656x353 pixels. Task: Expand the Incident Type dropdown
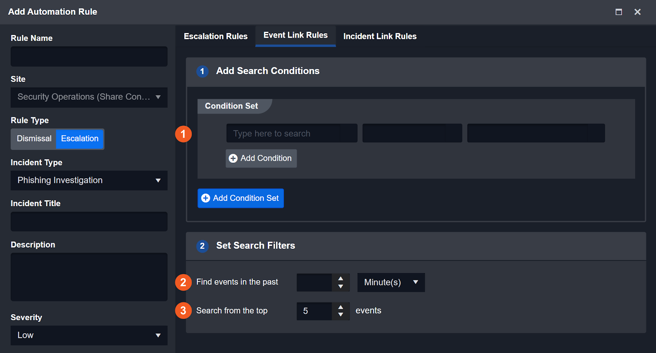click(x=89, y=180)
